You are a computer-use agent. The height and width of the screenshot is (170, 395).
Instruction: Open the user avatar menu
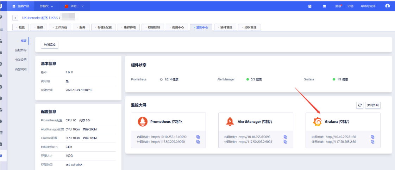(388, 6)
